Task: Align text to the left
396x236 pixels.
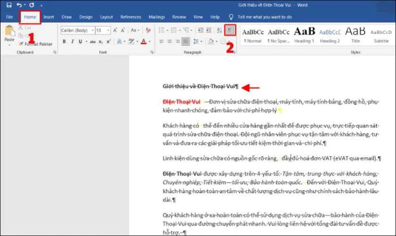Action: click(x=161, y=41)
